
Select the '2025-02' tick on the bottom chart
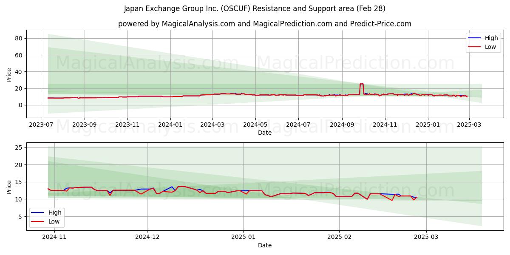click(339, 237)
